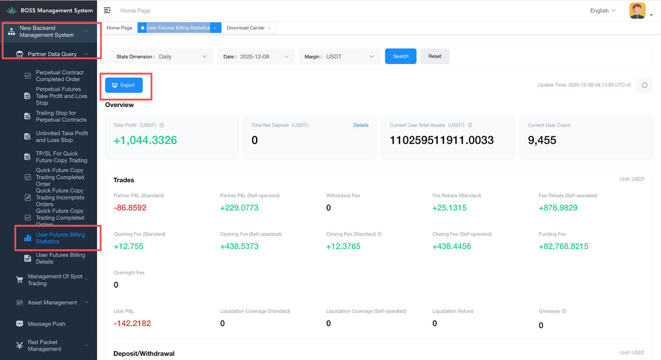
Task: Click the refresh icon beside Update Time
Action: (644, 85)
